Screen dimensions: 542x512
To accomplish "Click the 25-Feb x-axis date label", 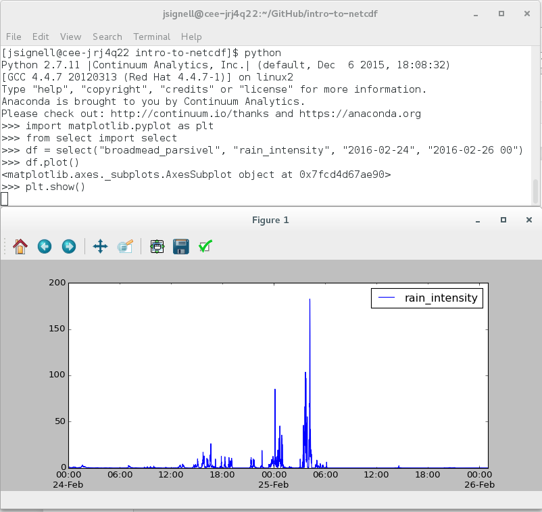I will click(274, 485).
